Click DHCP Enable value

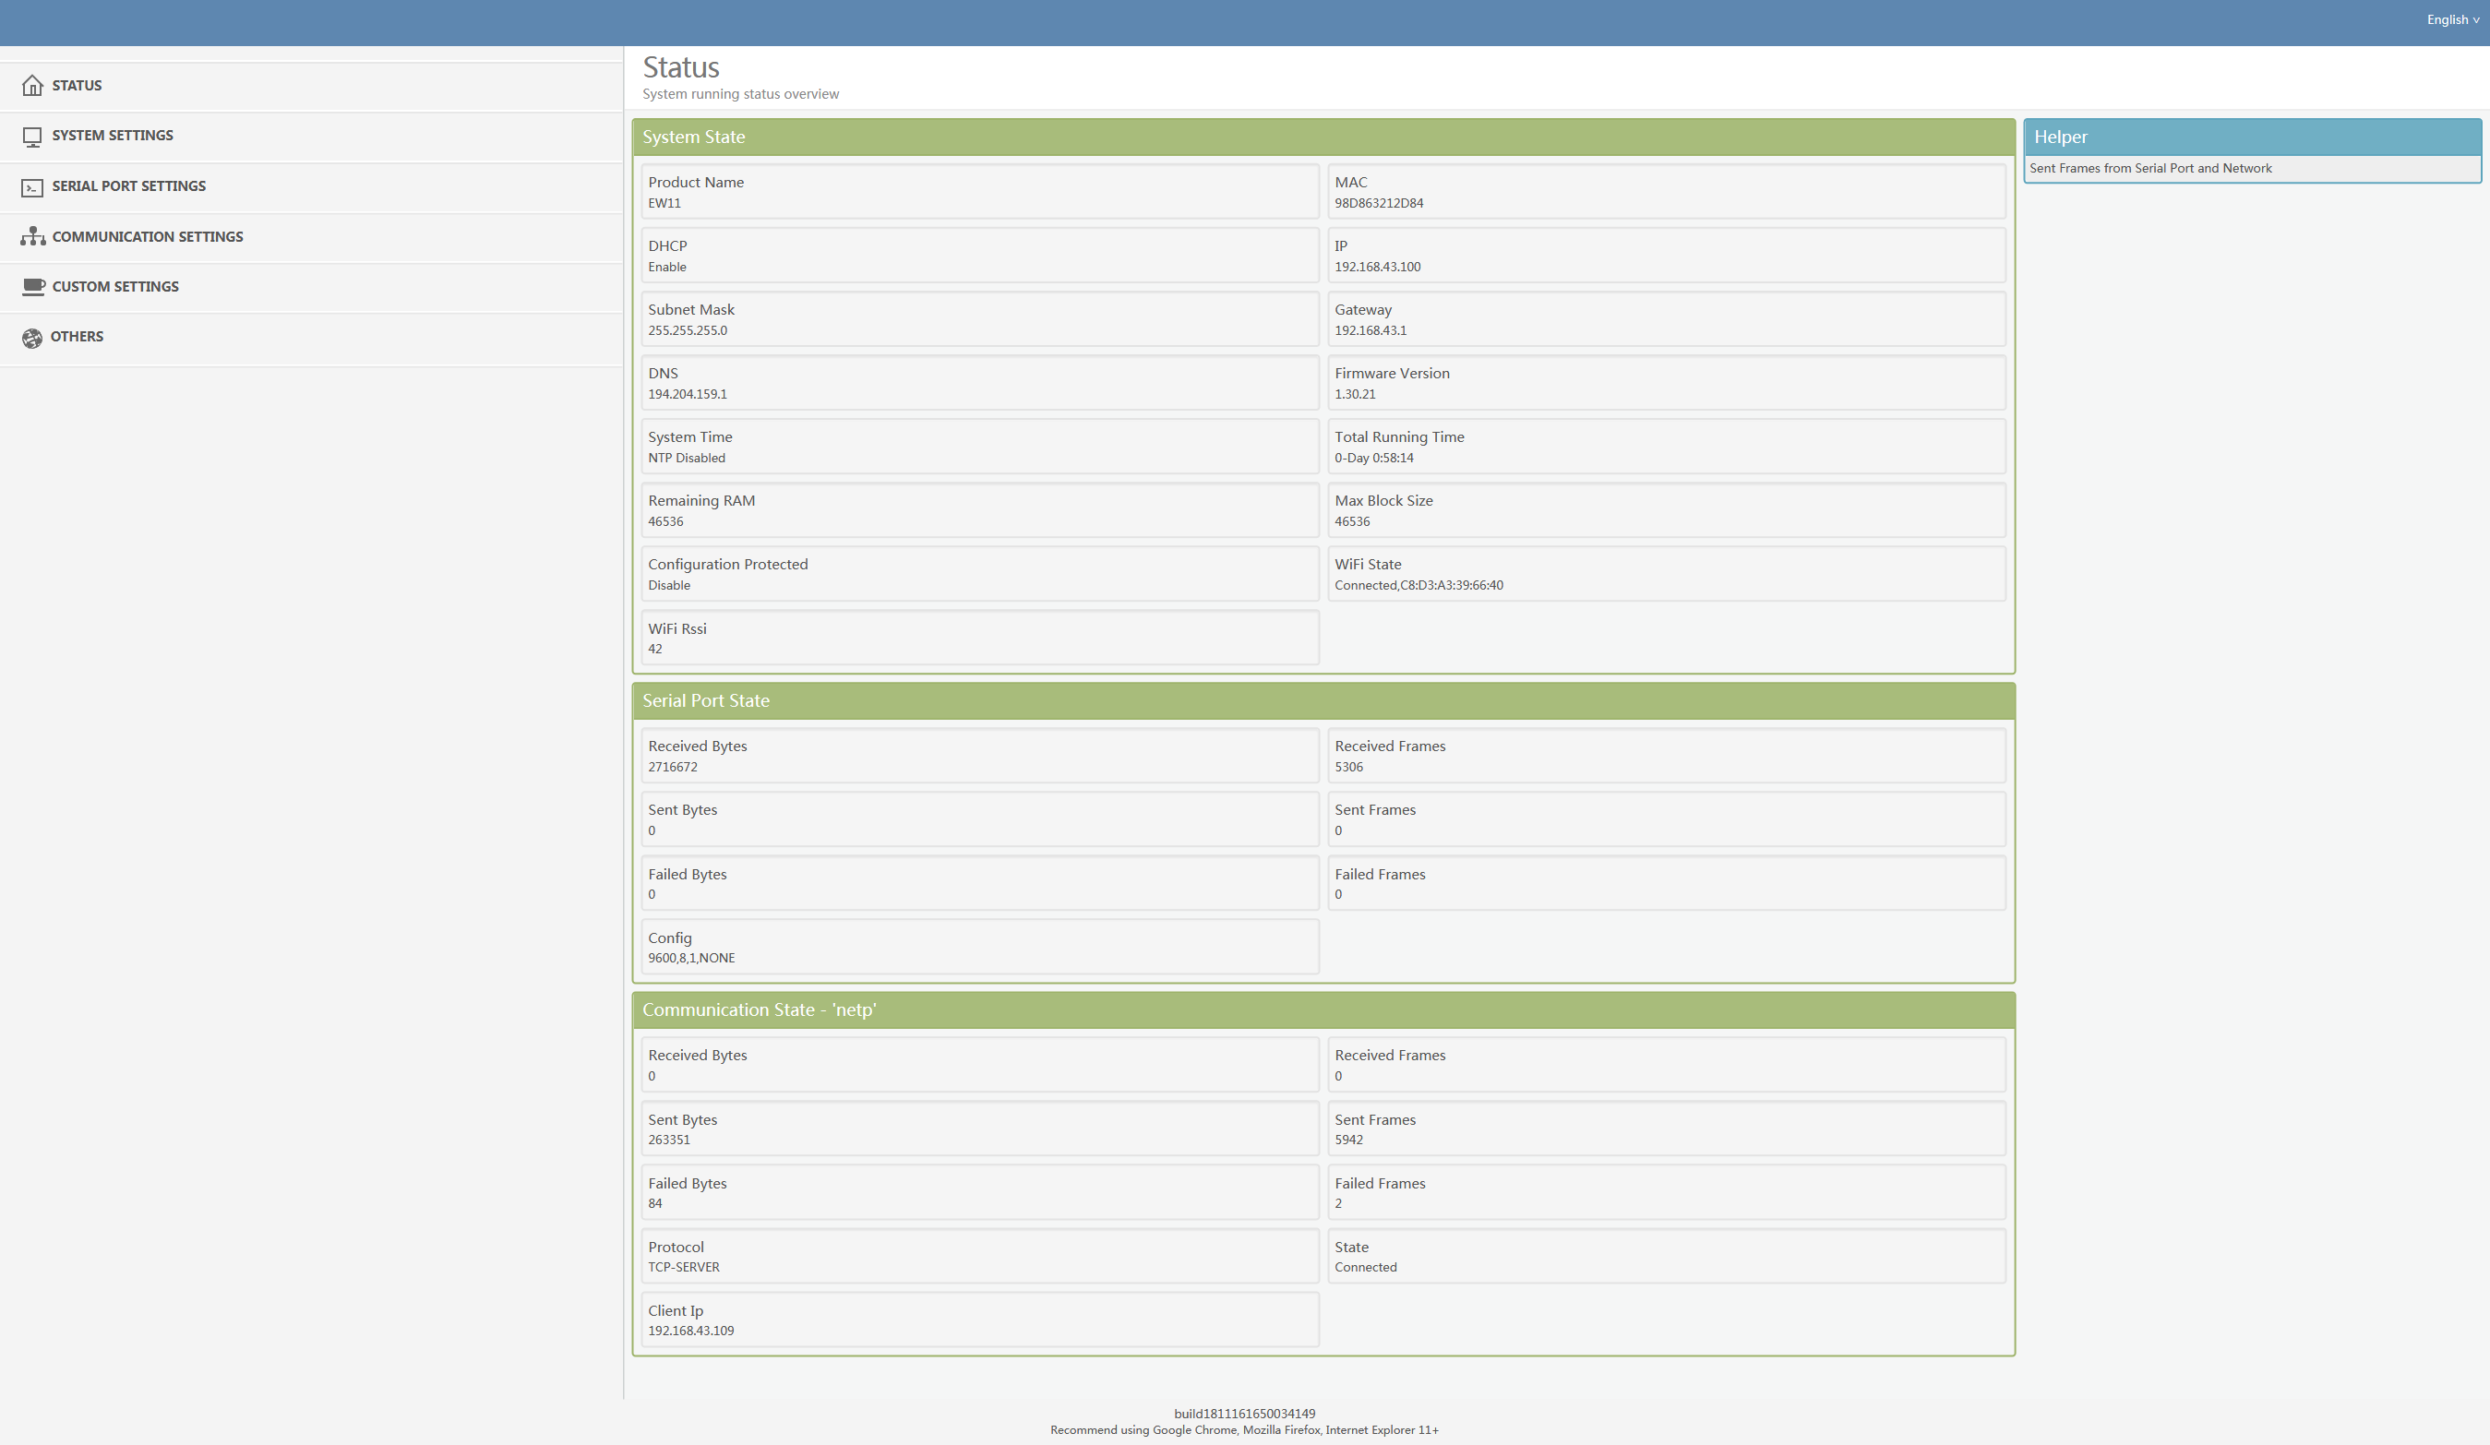pos(667,267)
